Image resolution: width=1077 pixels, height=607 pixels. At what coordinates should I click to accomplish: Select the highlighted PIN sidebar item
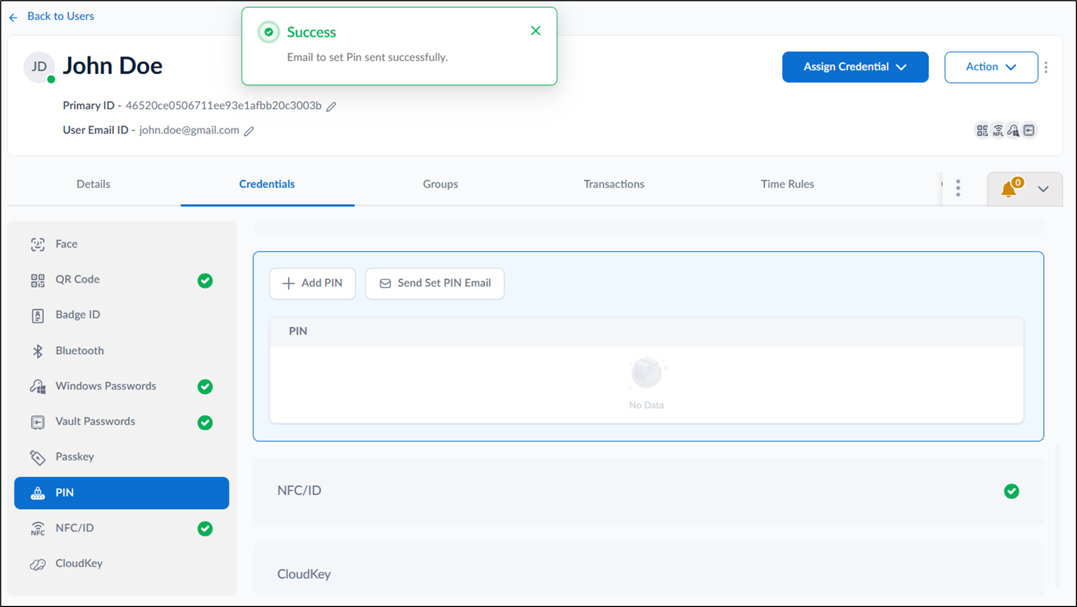pyautogui.click(x=122, y=493)
